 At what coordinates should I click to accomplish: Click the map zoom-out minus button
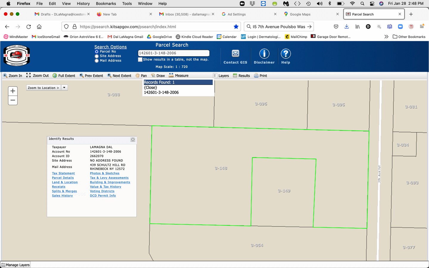point(13,100)
